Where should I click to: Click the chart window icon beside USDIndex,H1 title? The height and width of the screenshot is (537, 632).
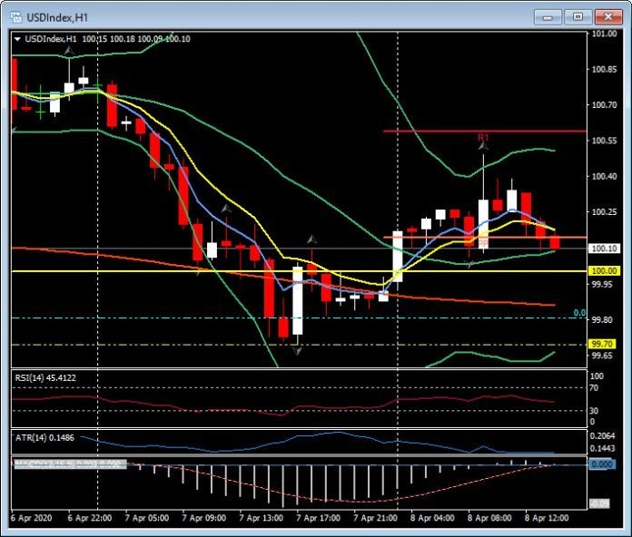tap(15, 17)
